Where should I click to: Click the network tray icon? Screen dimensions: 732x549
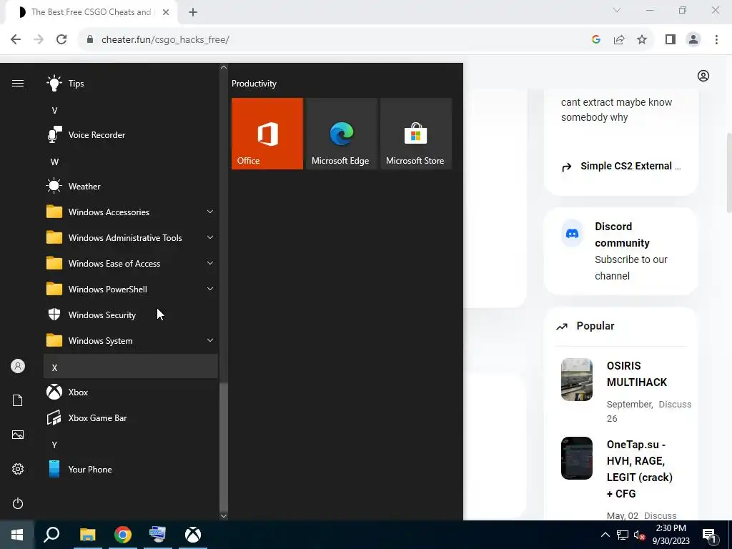(x=623, y=535)
